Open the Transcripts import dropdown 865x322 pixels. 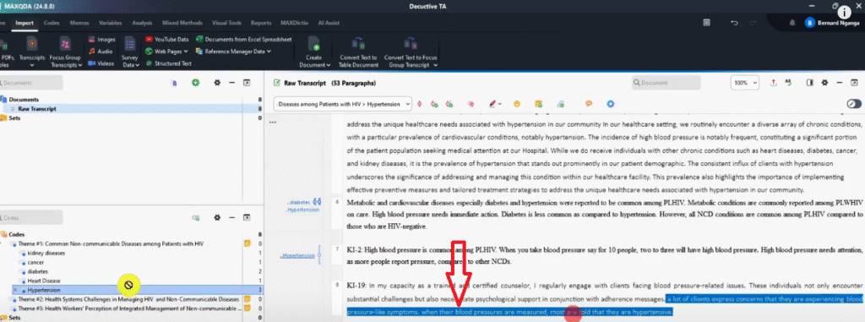[32, 52]
